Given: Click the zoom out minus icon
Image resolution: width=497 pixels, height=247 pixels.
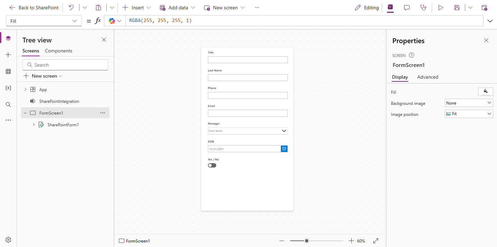Looking at the screenshot, I should 282,241.
